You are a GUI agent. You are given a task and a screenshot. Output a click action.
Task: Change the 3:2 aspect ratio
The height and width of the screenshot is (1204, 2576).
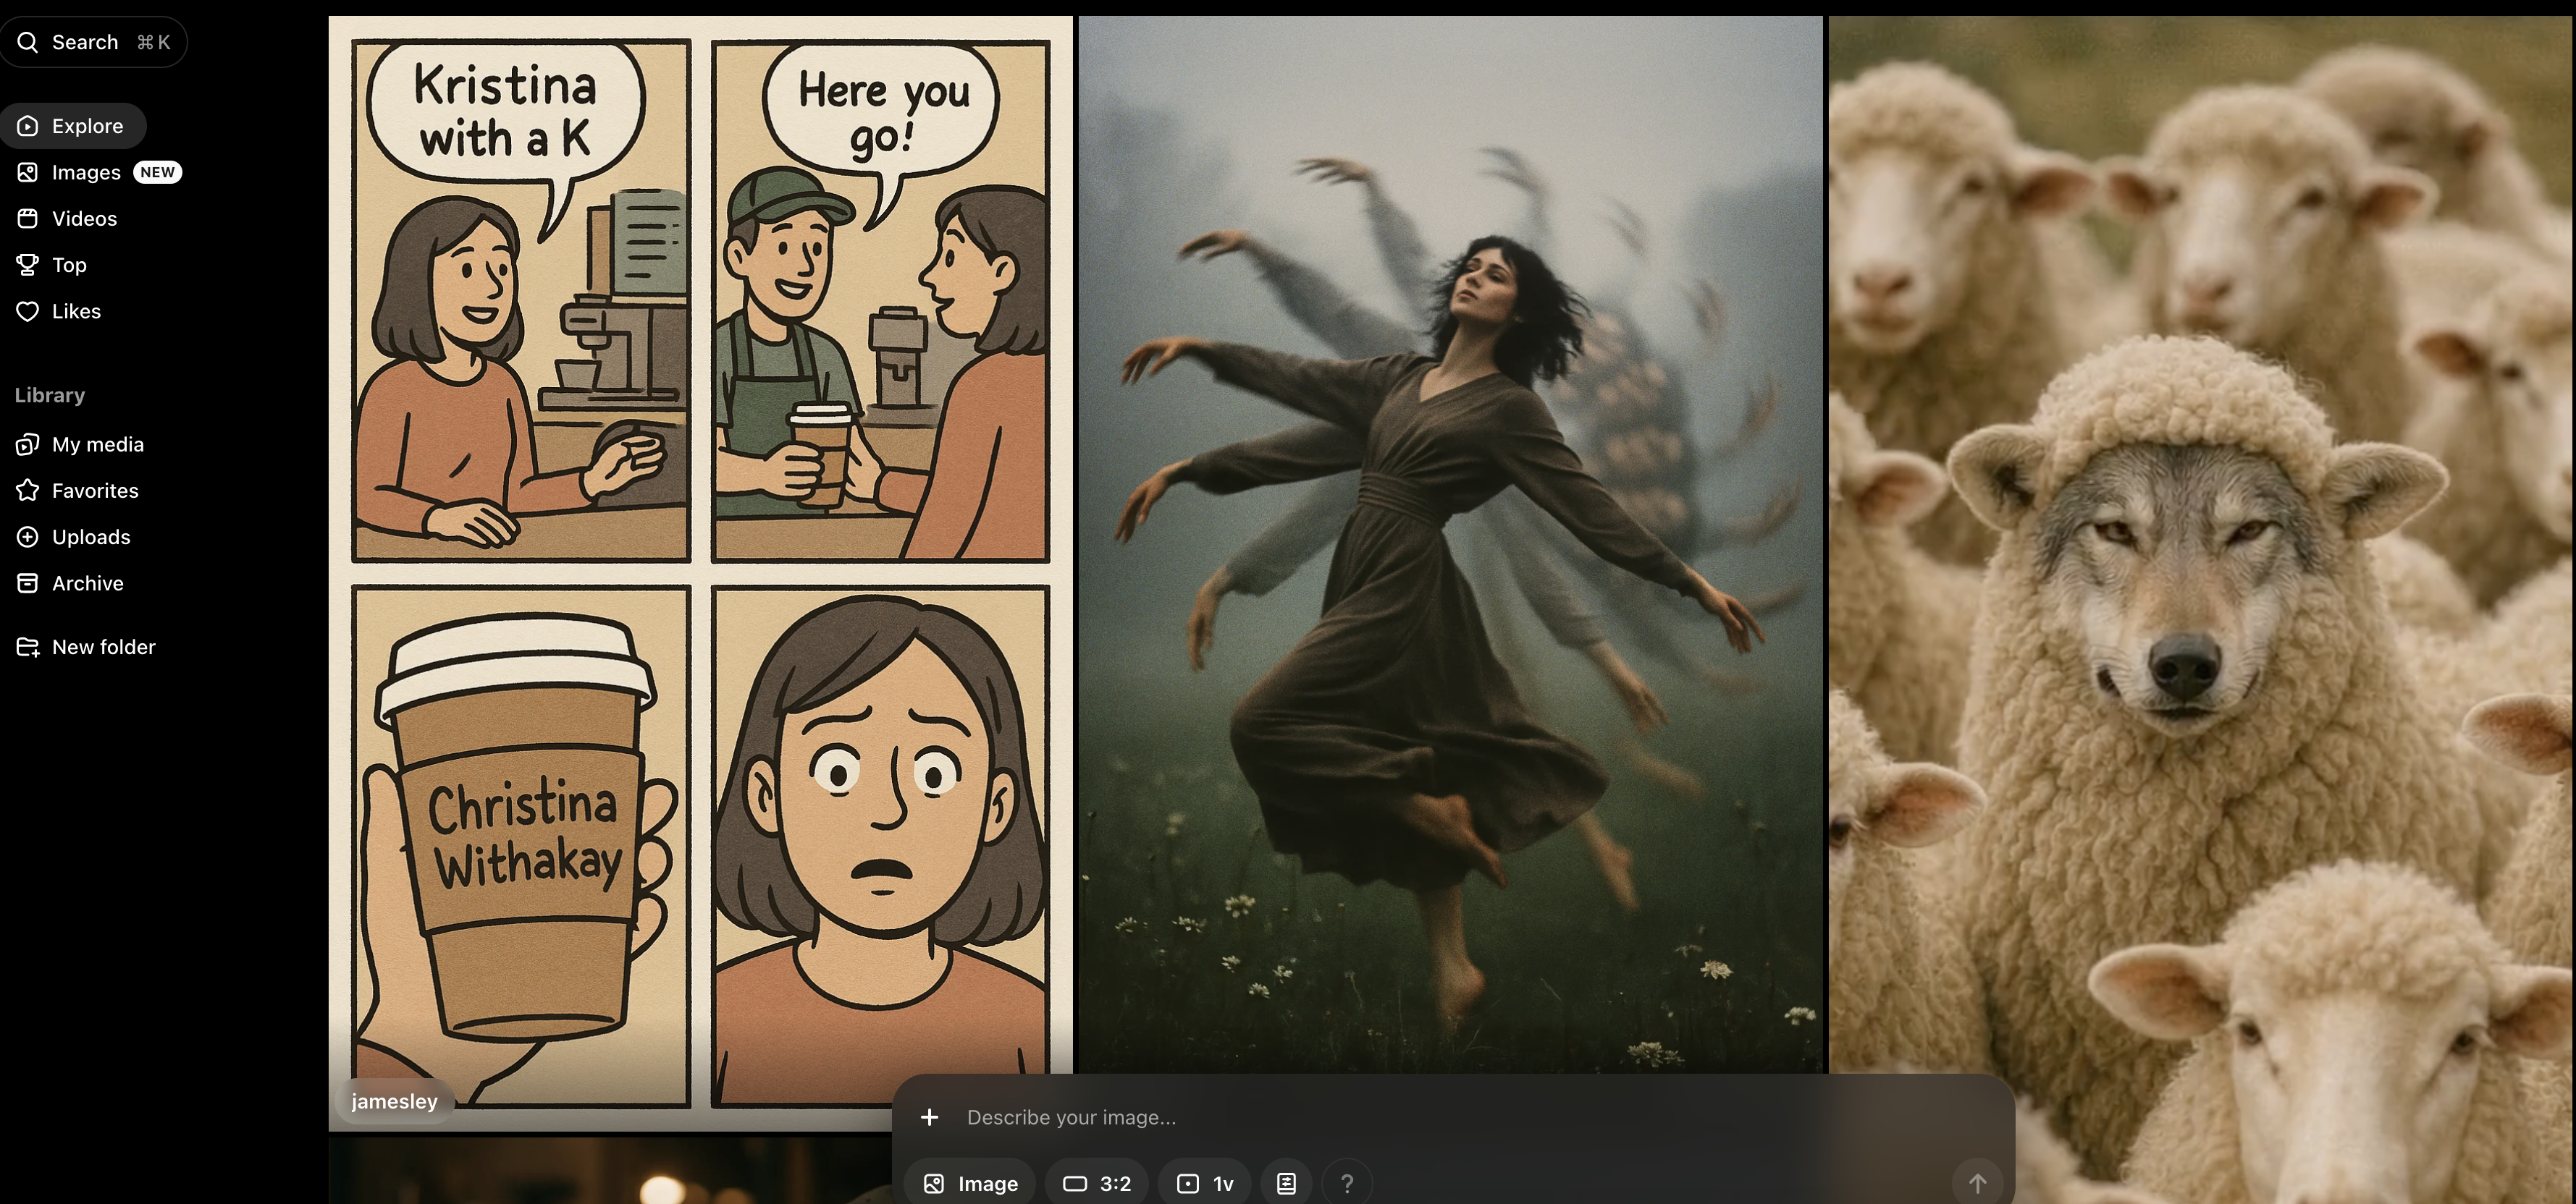pyautogui.click(x=1097, y=1183)
